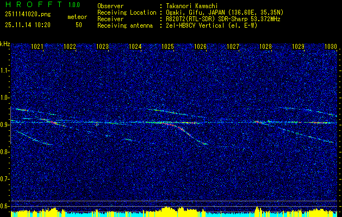Click the Receiving antenna label
Viewport: 342px width, 217px height.
click(125, 25)
